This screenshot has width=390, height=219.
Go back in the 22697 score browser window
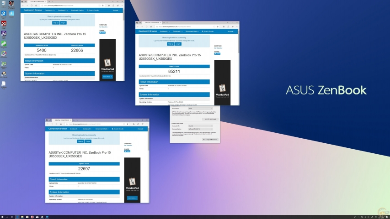[x=48, y=124]
